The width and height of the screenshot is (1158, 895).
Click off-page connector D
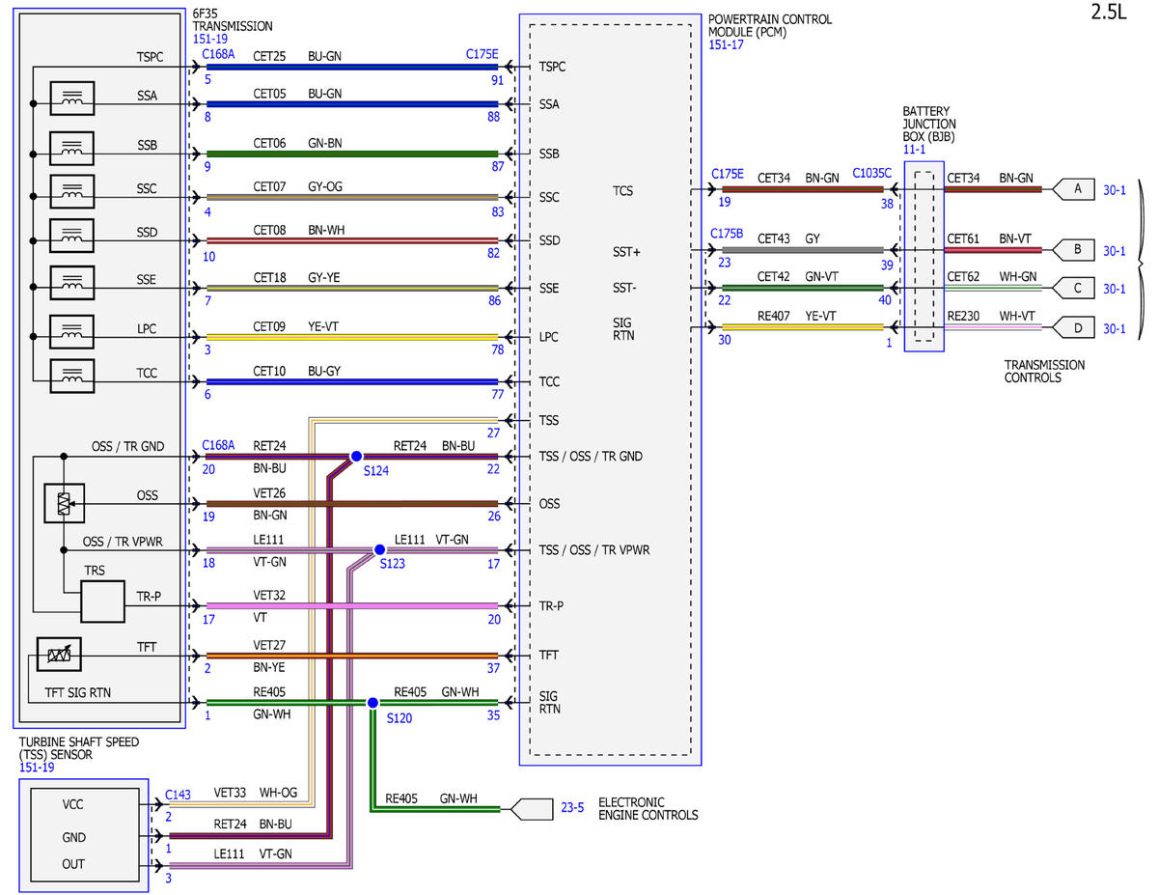click(1073, 328)
